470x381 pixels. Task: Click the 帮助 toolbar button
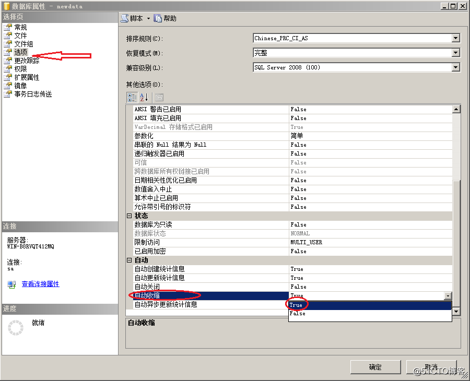(x=165, y=18)
